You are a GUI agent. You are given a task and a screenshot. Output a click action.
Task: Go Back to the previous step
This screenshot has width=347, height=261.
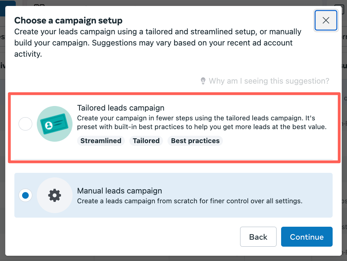click(x=258, y=237)
